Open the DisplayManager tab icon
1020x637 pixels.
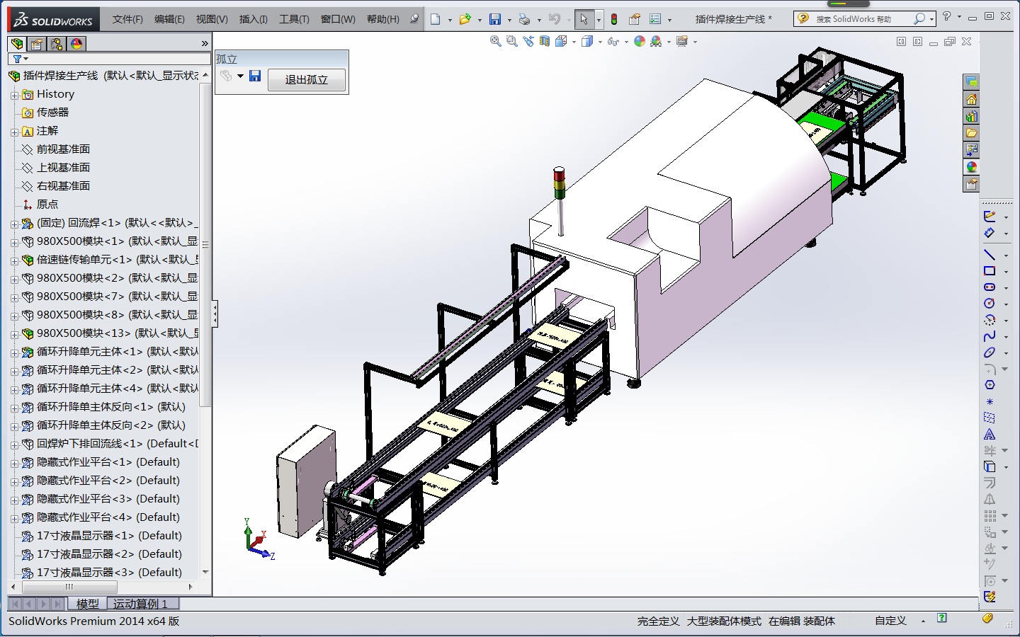pyautogui.click(x=76, y=44)
